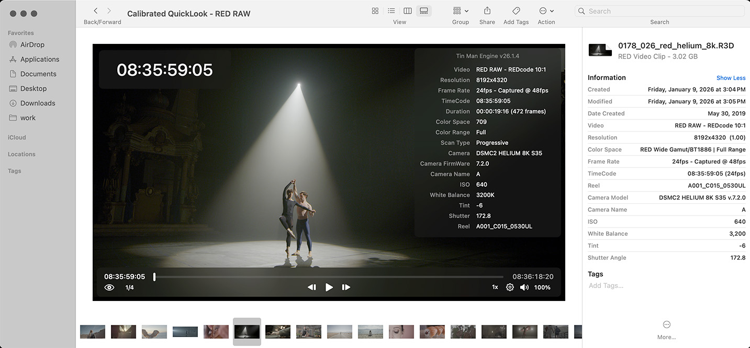The image size is (750, 348).
Task: Mute the player volume speaker icon
Action: [524, 287]
